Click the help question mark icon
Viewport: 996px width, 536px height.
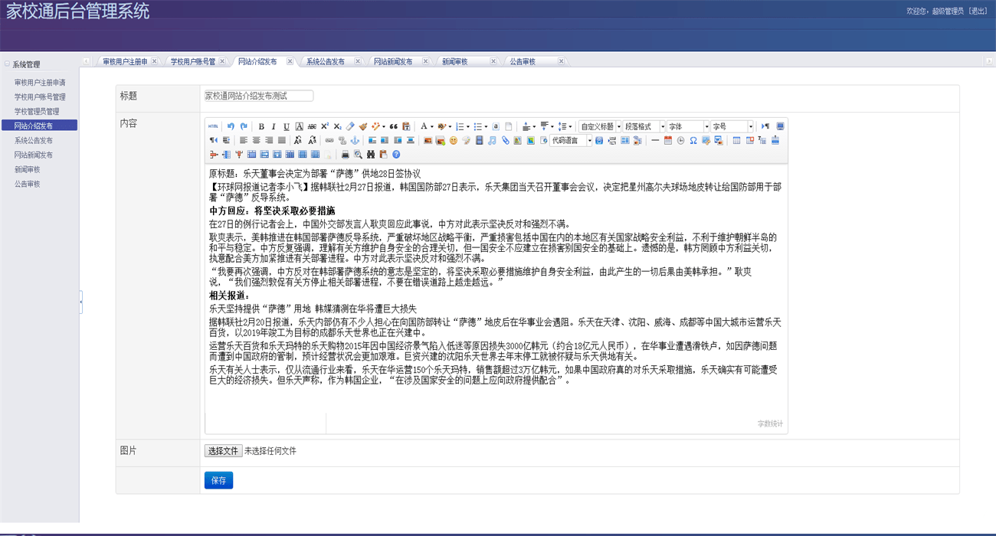[395, 153]
